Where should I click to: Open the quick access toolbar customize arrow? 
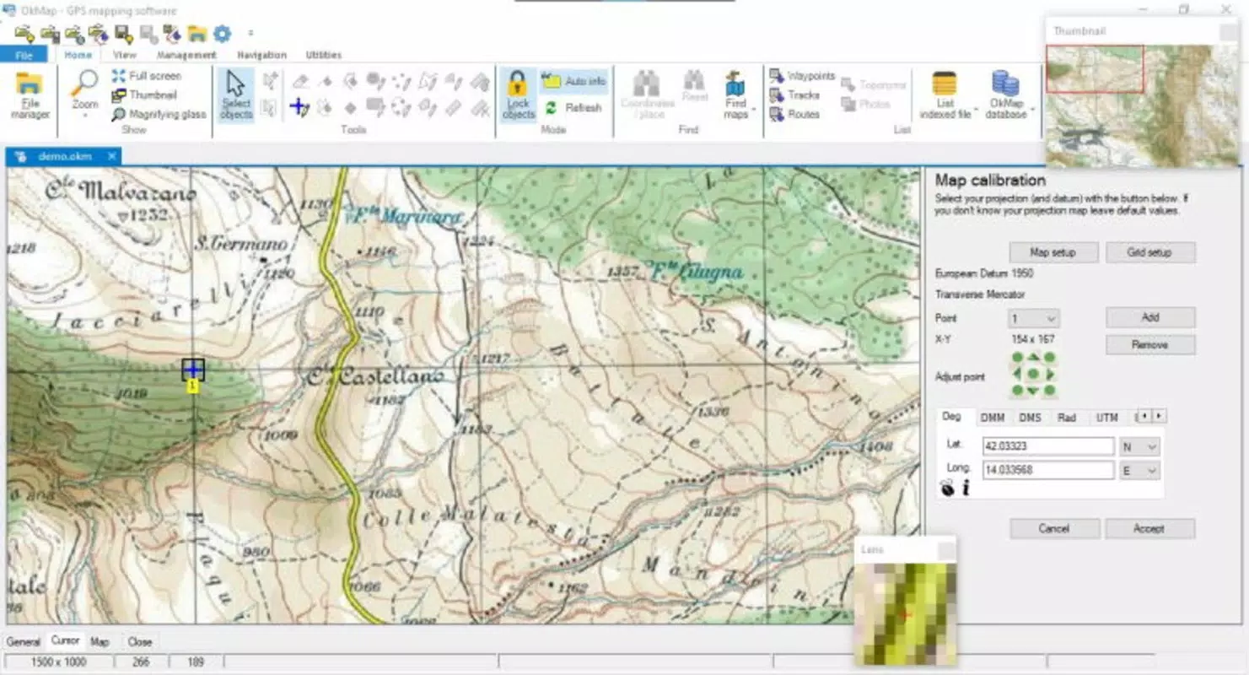pyautogui.click(x=250, y=34)
